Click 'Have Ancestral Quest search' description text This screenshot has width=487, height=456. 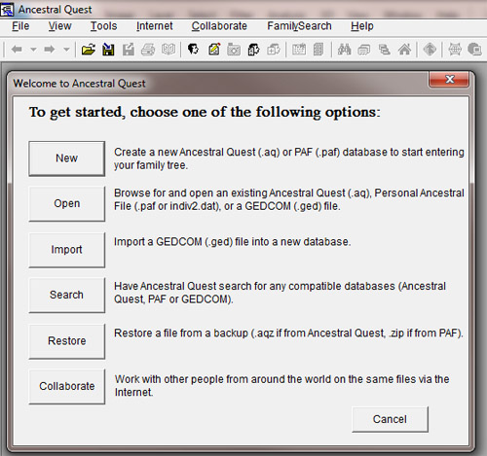pos(280,293)
